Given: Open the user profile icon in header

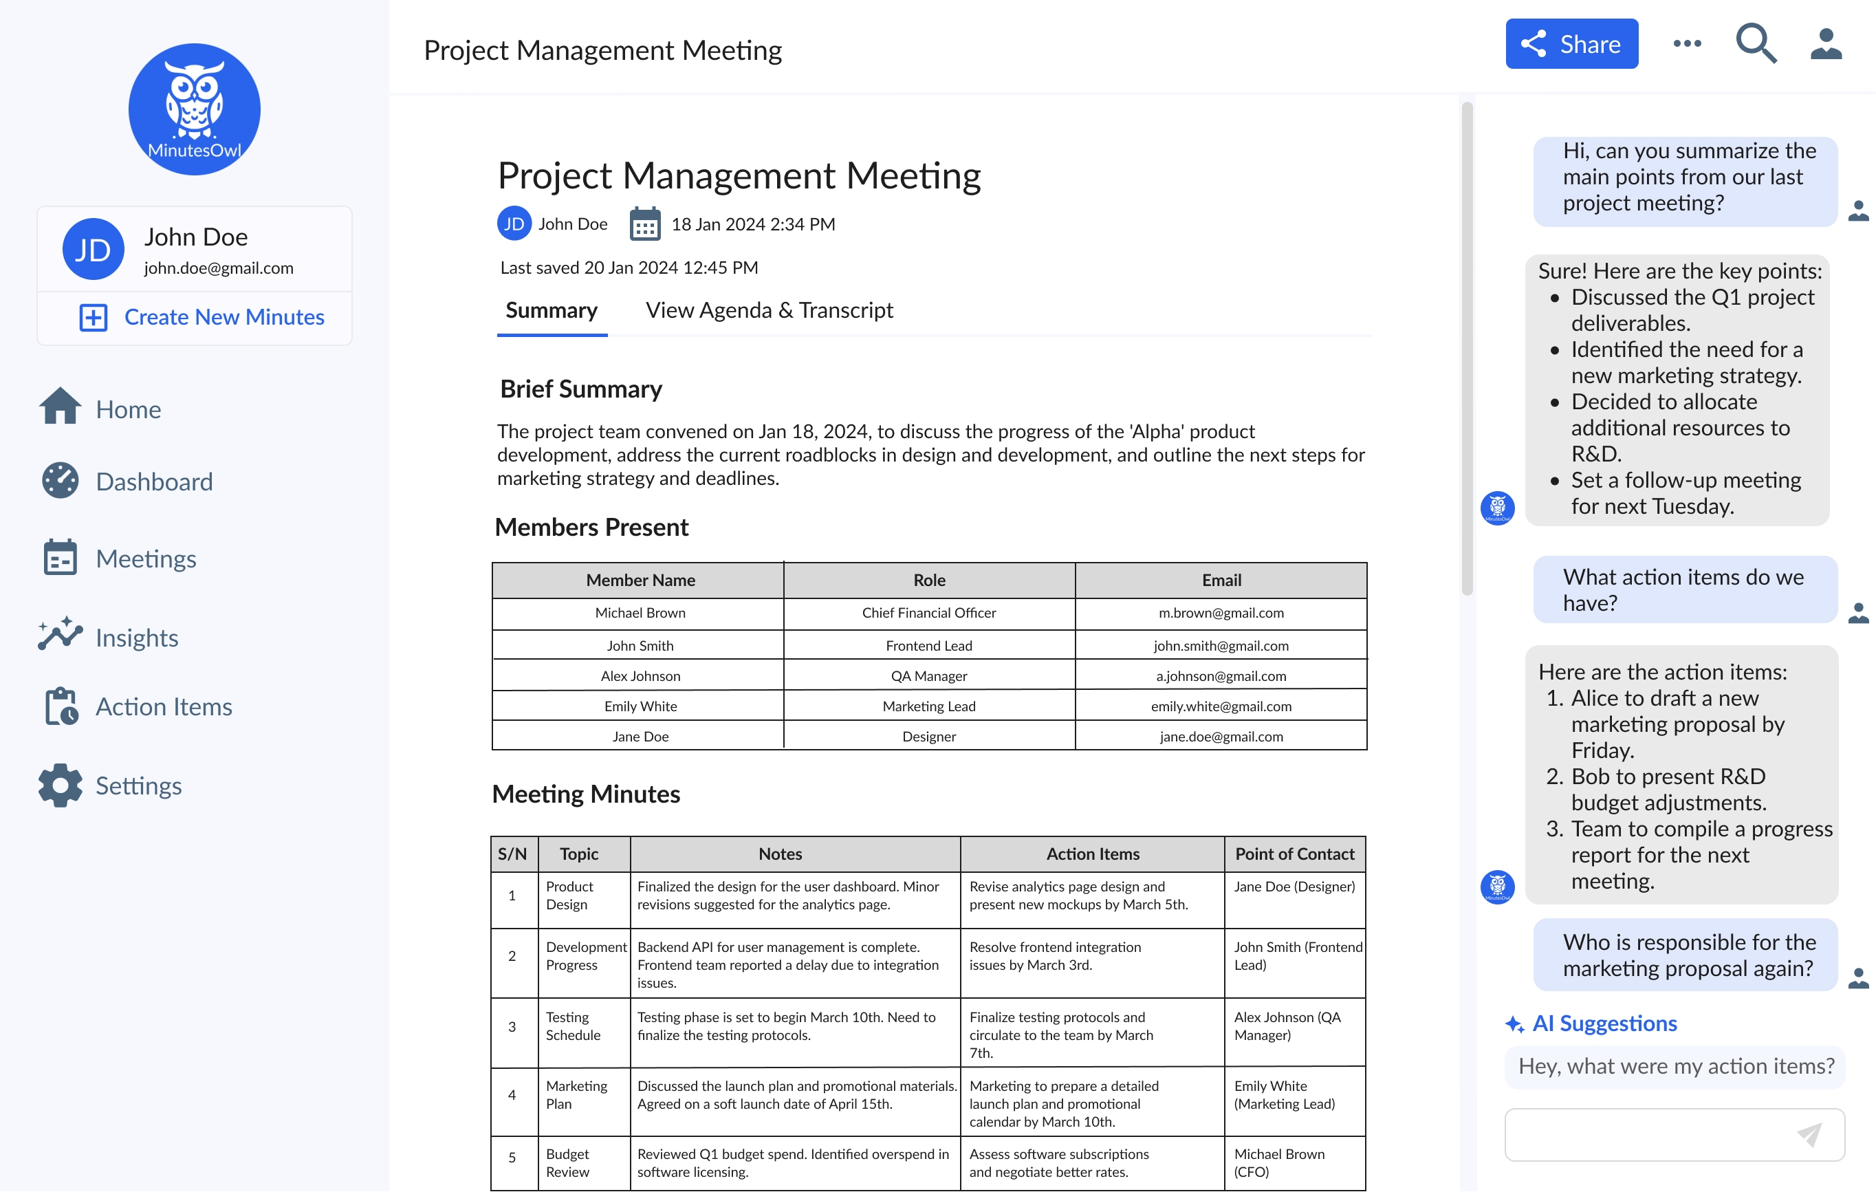Looking at the screenshot, I should click(x=1825, y=43).
